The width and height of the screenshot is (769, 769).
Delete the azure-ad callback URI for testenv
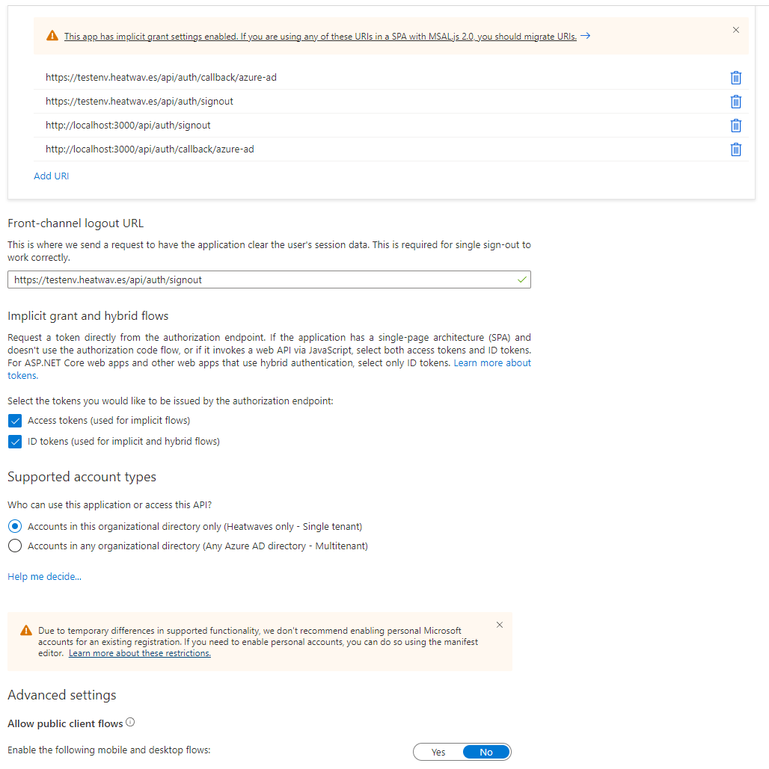pyautogui.click(x=735, y=78)
